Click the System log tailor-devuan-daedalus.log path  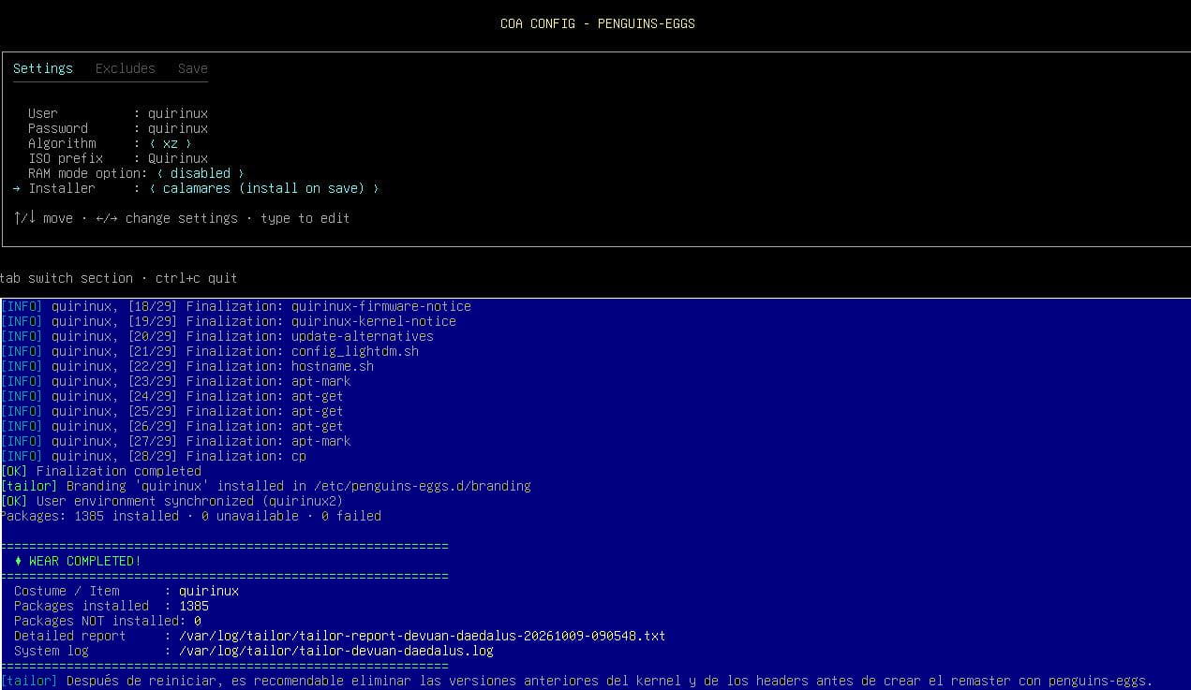pyautogui.click(x=335, y=651)
